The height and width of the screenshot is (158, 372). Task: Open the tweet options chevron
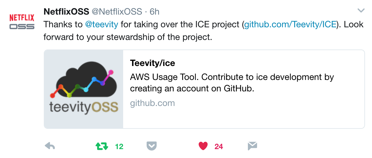[x=361, y=10]
